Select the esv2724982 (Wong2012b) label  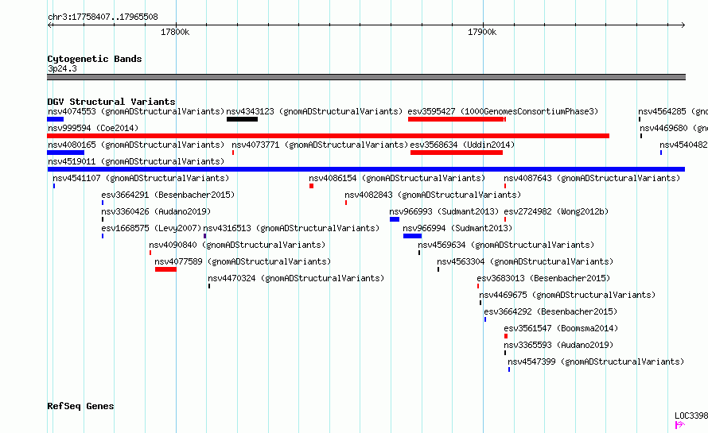556,211
